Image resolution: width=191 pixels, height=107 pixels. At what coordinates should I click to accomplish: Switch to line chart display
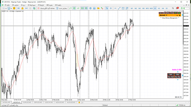coord(78,8)
